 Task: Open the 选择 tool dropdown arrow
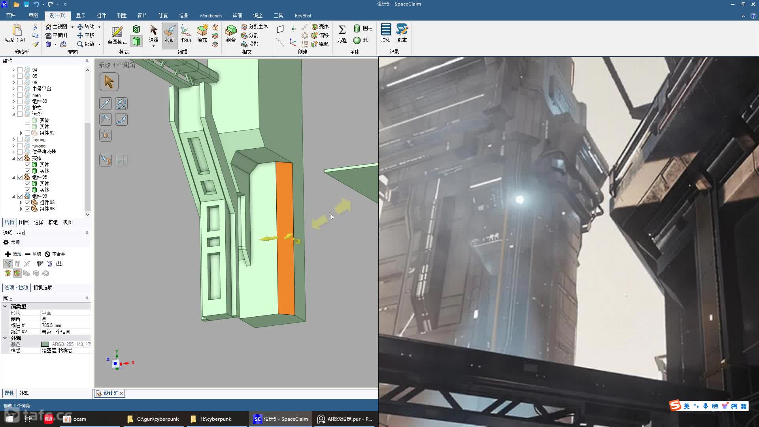pyautogui.click(x=153, y=46)
